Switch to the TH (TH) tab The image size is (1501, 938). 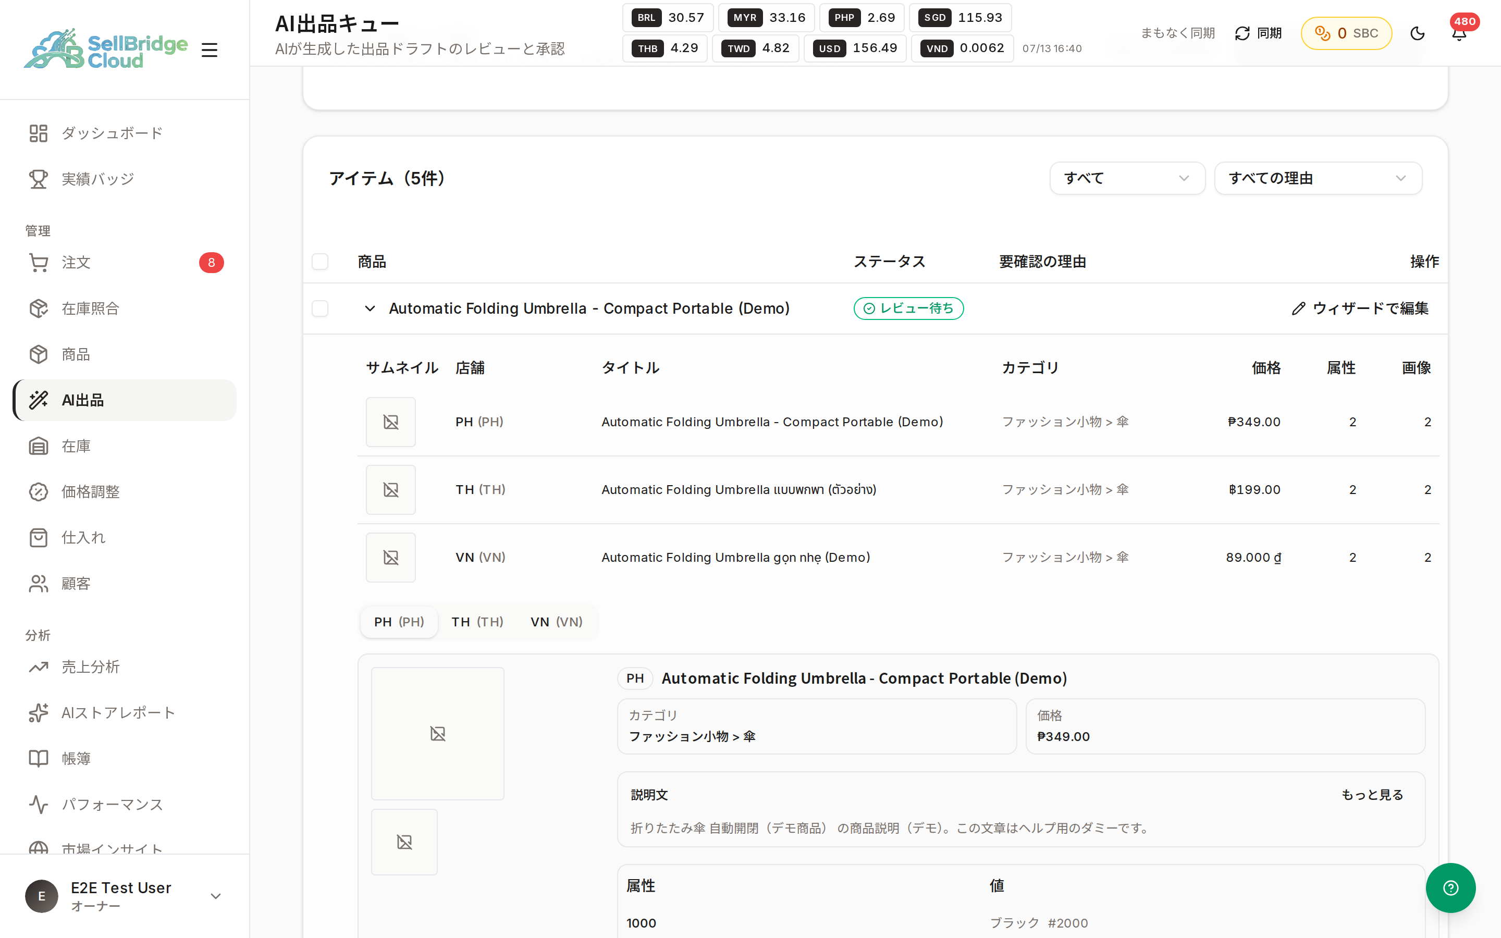coord(477,622)
